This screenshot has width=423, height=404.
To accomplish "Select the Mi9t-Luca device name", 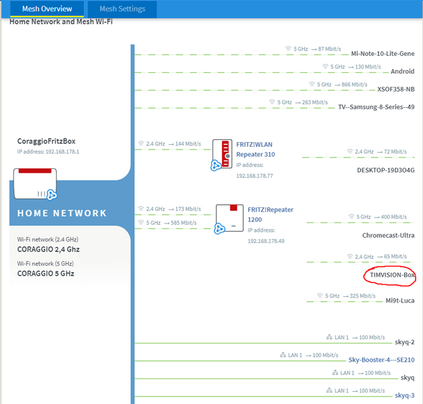I will (x=400, y=300).
